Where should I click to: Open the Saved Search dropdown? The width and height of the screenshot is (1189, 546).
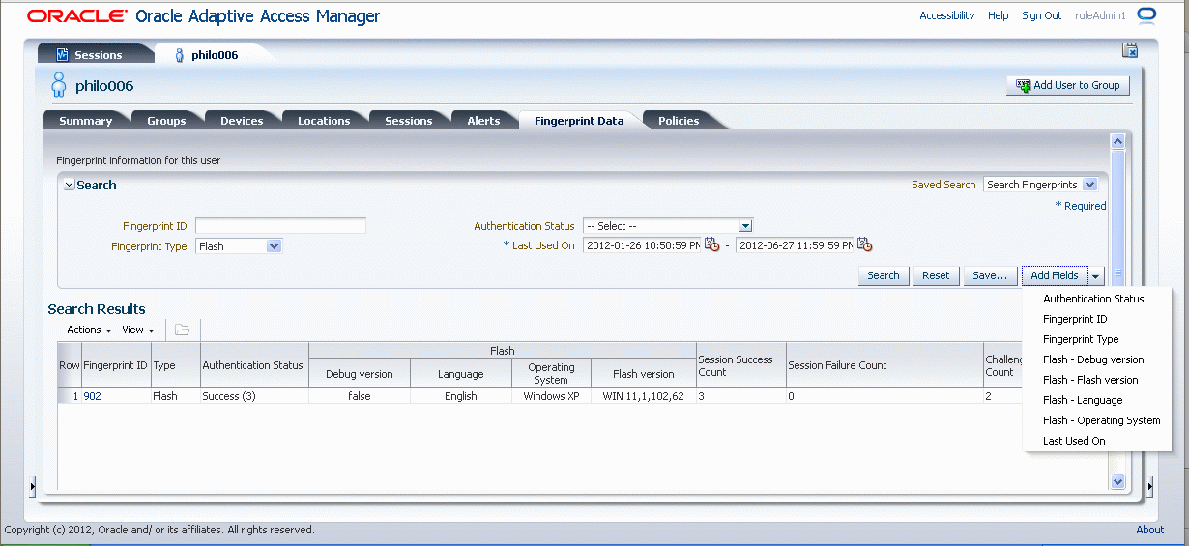1089,185
